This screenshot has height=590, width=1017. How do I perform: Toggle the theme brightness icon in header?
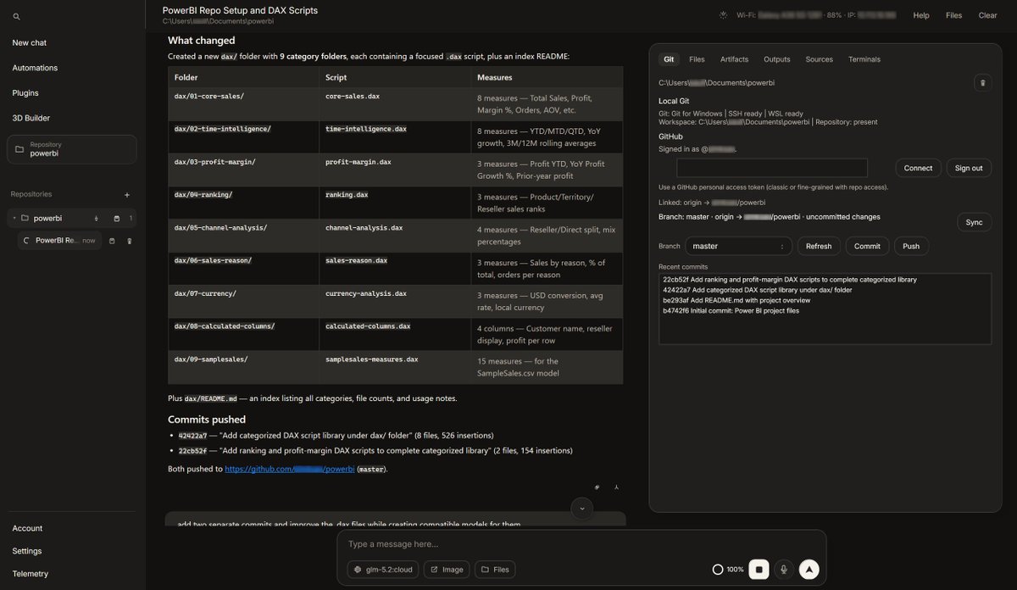tap(723, 15)
